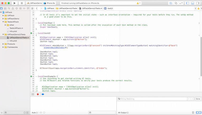Select the UATrackDemo scheme selector
The height and width of the screenshot is (115, 202).
(x=34, y=3)
